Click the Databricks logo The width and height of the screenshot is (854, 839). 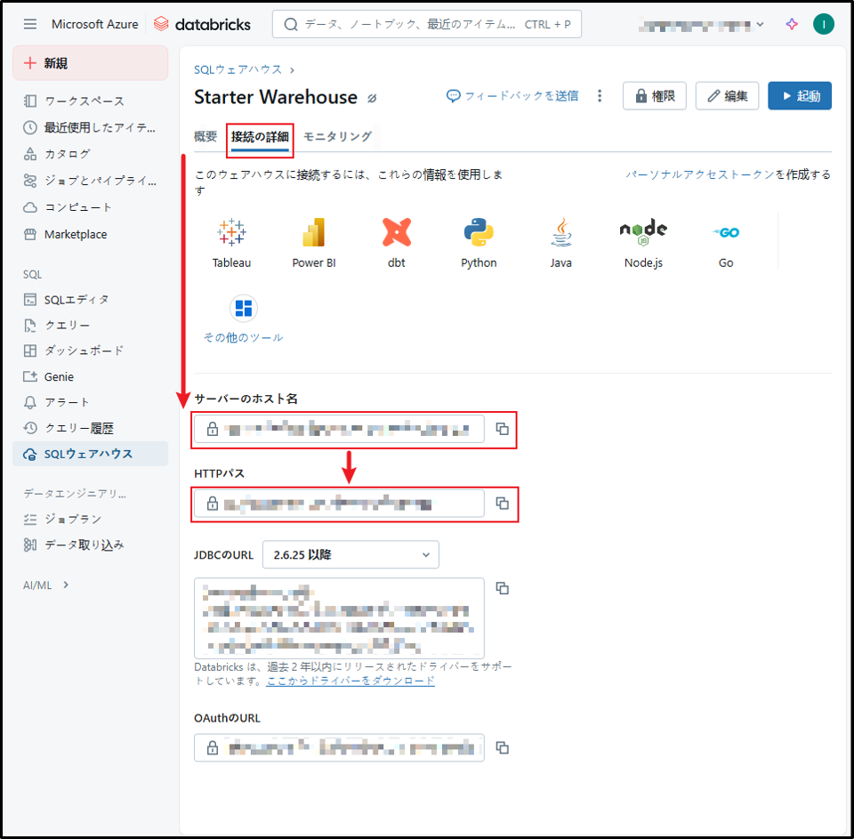[202, 24]
